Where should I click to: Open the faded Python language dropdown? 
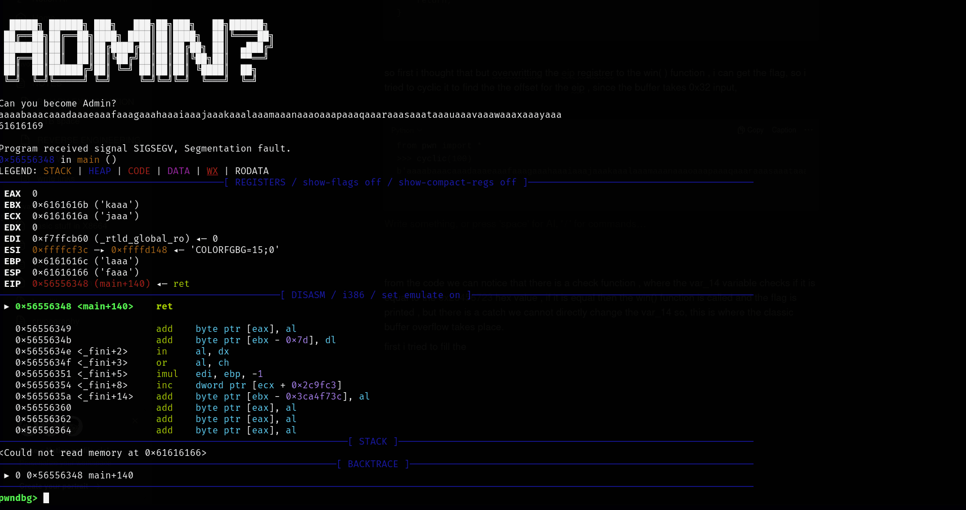pos(404,130)
